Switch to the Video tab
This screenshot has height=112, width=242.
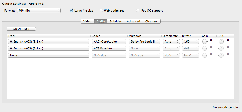click(87, 21)
